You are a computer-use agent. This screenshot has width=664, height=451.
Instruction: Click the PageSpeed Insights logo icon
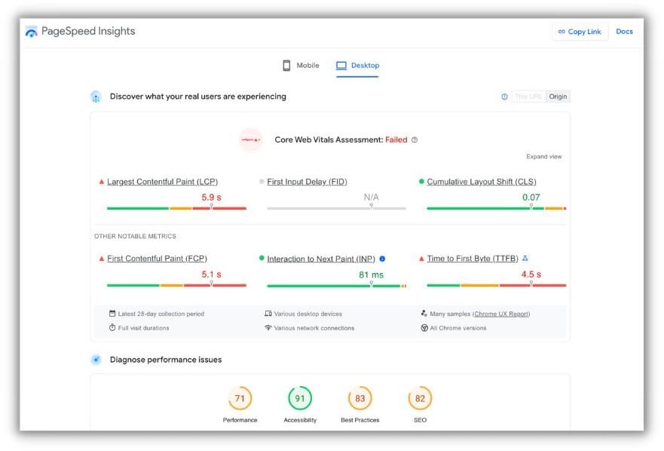tap(31, 32)
